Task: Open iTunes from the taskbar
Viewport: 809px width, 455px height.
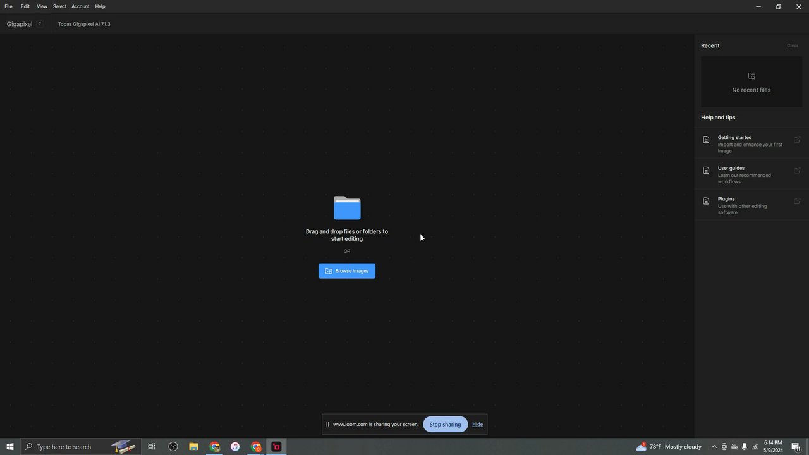Action: click(235, 447)
